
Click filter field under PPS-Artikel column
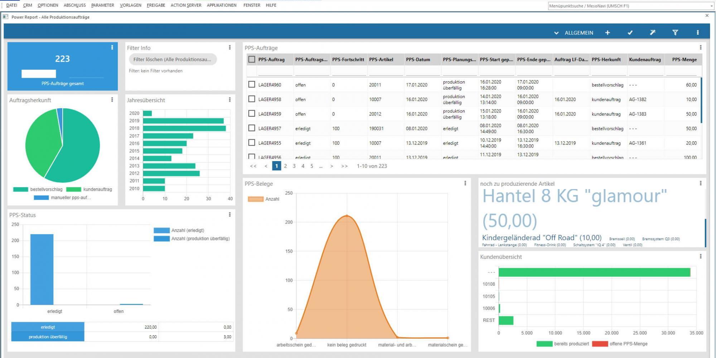click(386, 71)
